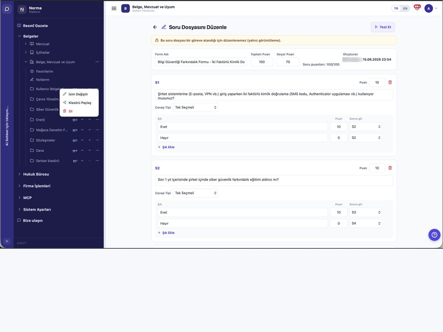Screen dimensions: 443x332
Task: Switch language to EN
Action: pyautogui.click(x=405, y=8)
